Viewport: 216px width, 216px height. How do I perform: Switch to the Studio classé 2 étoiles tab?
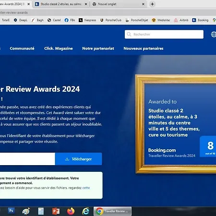60,4
